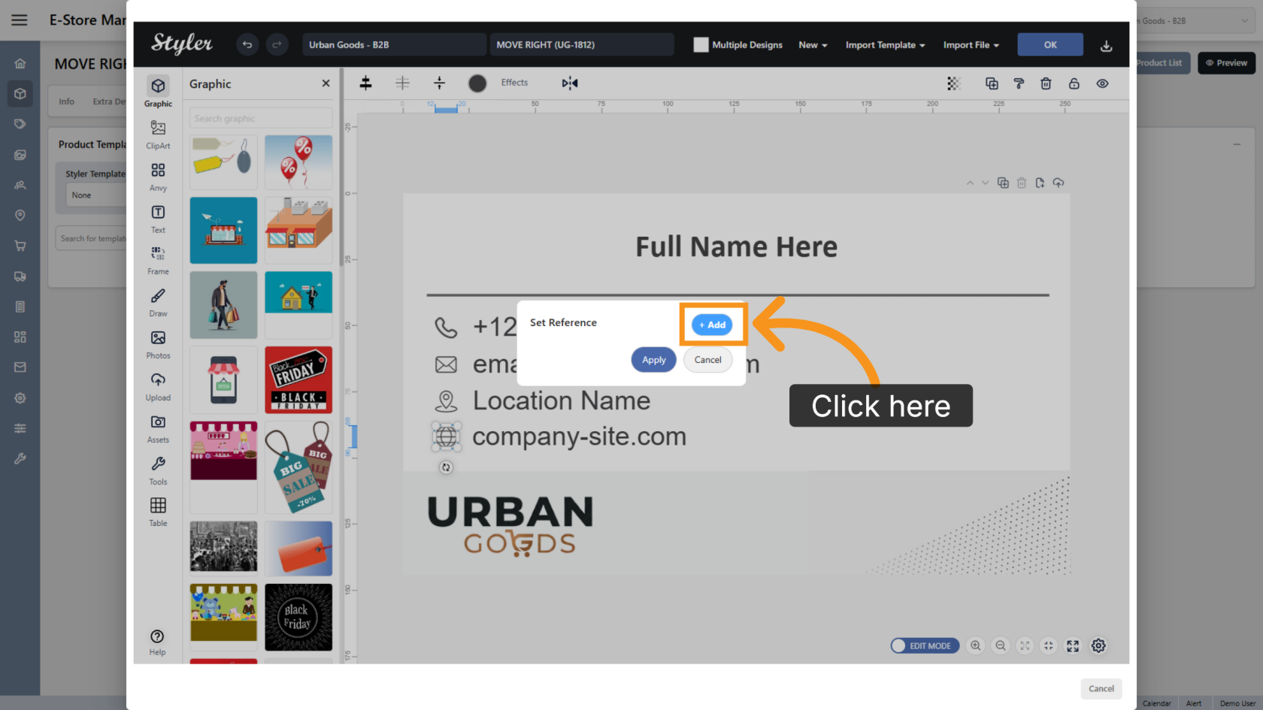Download the design
1263x710 pixels.
[1106, 46]
